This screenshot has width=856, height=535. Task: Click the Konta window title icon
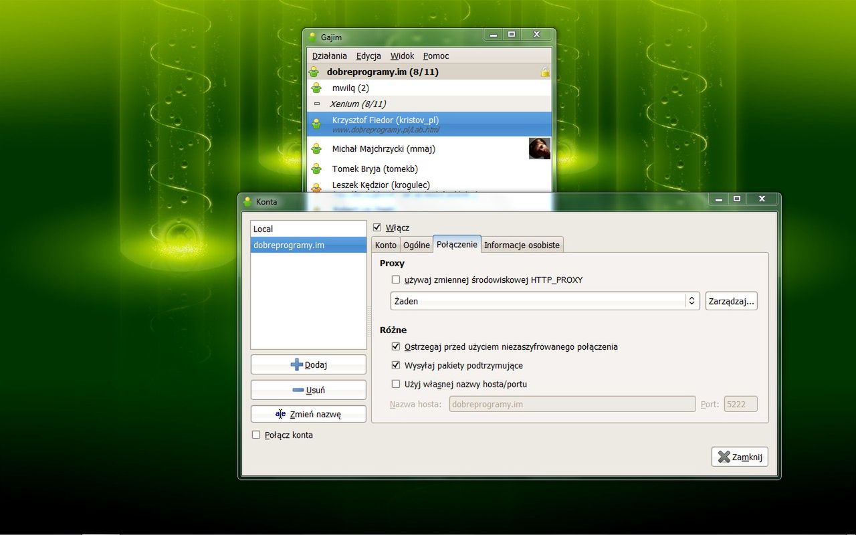(x=247, y=202)
